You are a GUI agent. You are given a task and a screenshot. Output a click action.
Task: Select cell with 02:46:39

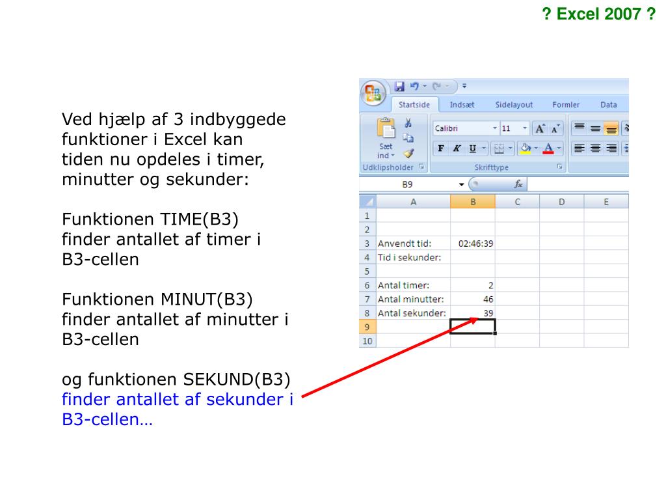click(x=473, y=243)
